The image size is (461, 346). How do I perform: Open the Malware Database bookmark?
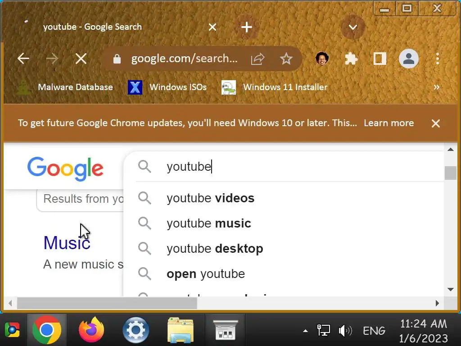[x=66, y=87]
